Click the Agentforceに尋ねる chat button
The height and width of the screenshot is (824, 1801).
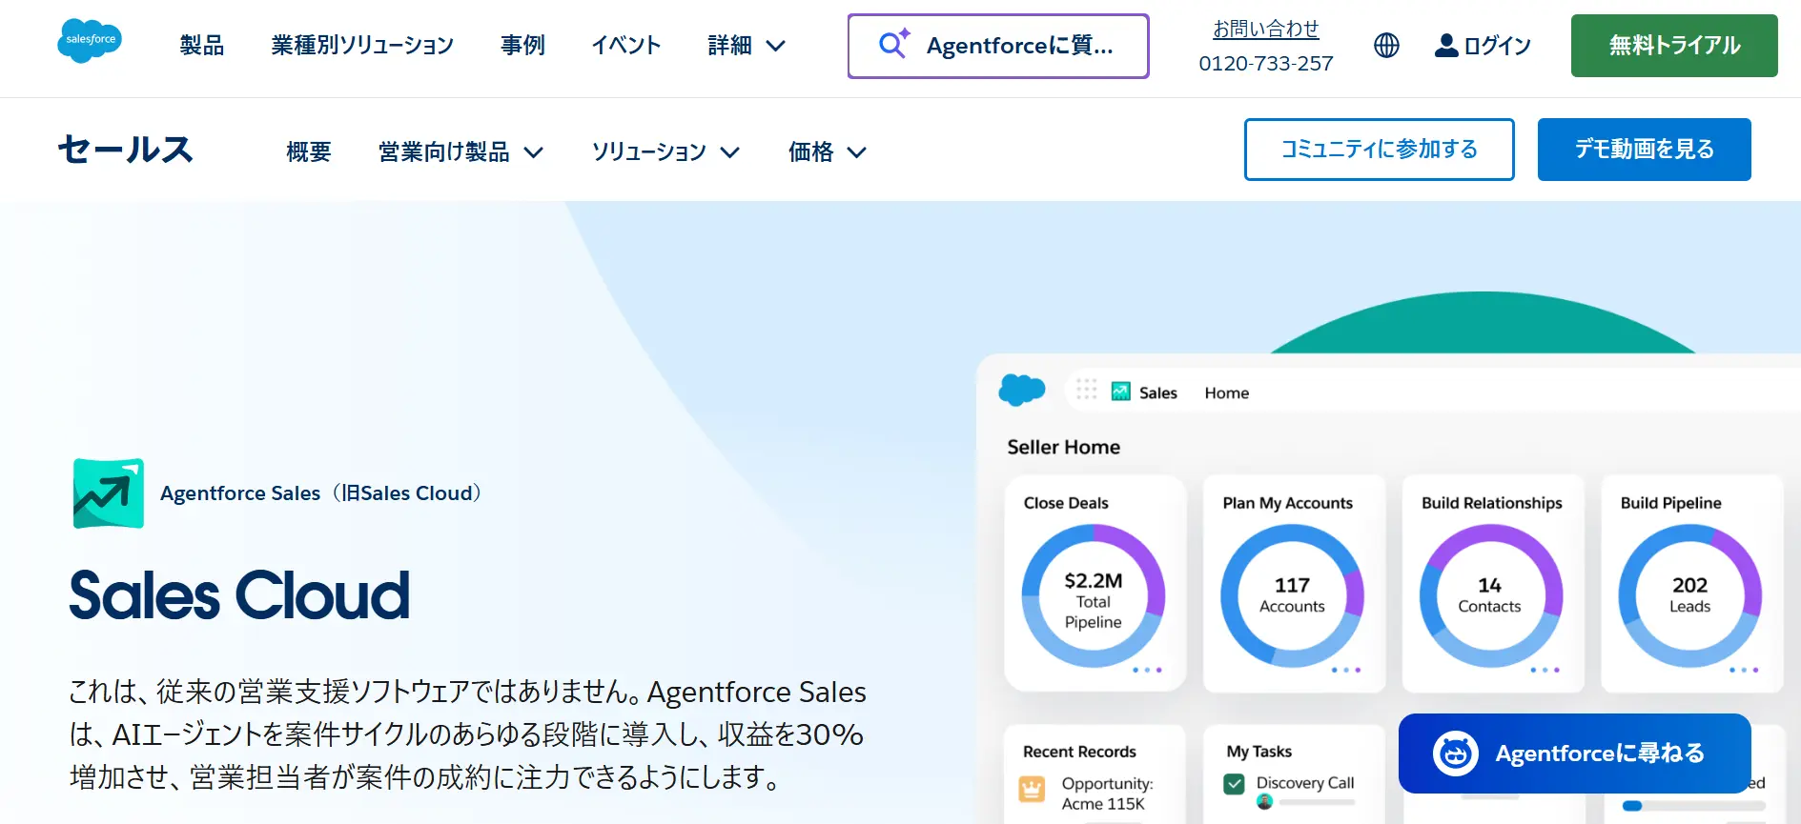click(x=1575, y=754)
